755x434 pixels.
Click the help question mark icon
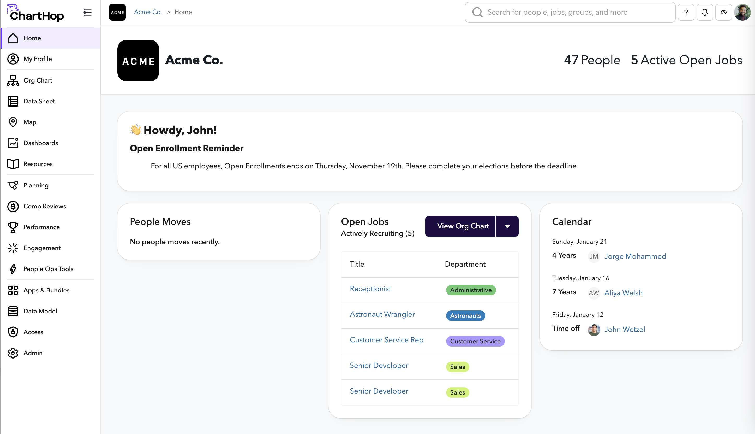coord(686,12)
